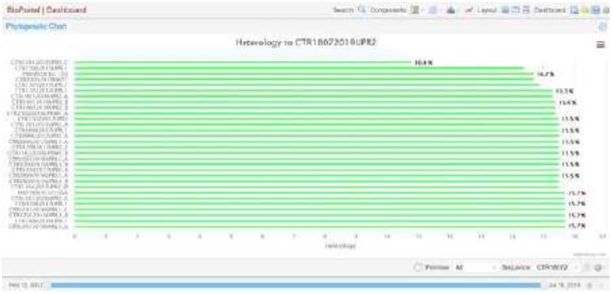Add the dark histogram chart component
The width and height of the screenshot is (613, 294).
click(451, 10)
